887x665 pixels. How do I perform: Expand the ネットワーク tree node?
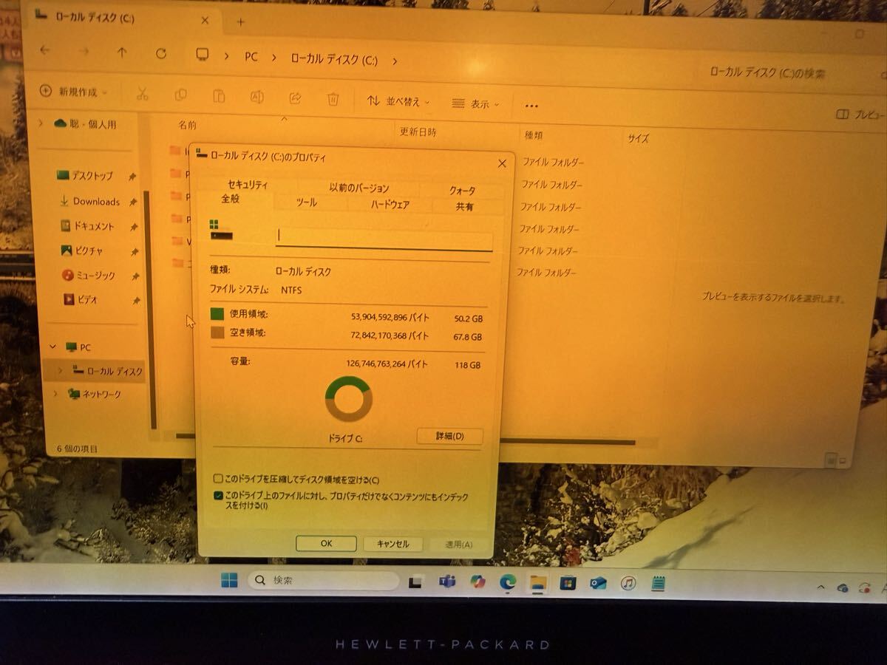(55, 394)
